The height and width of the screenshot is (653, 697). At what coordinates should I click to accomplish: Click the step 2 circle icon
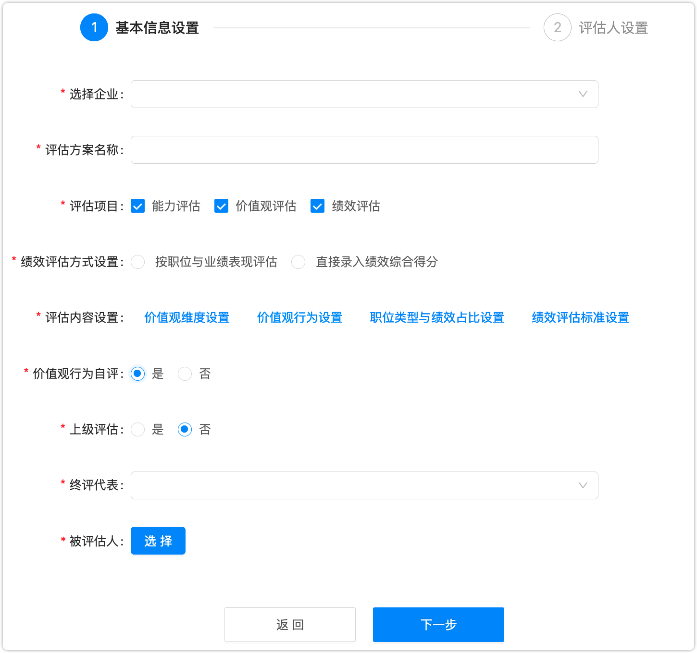click(x=558, y=27)
